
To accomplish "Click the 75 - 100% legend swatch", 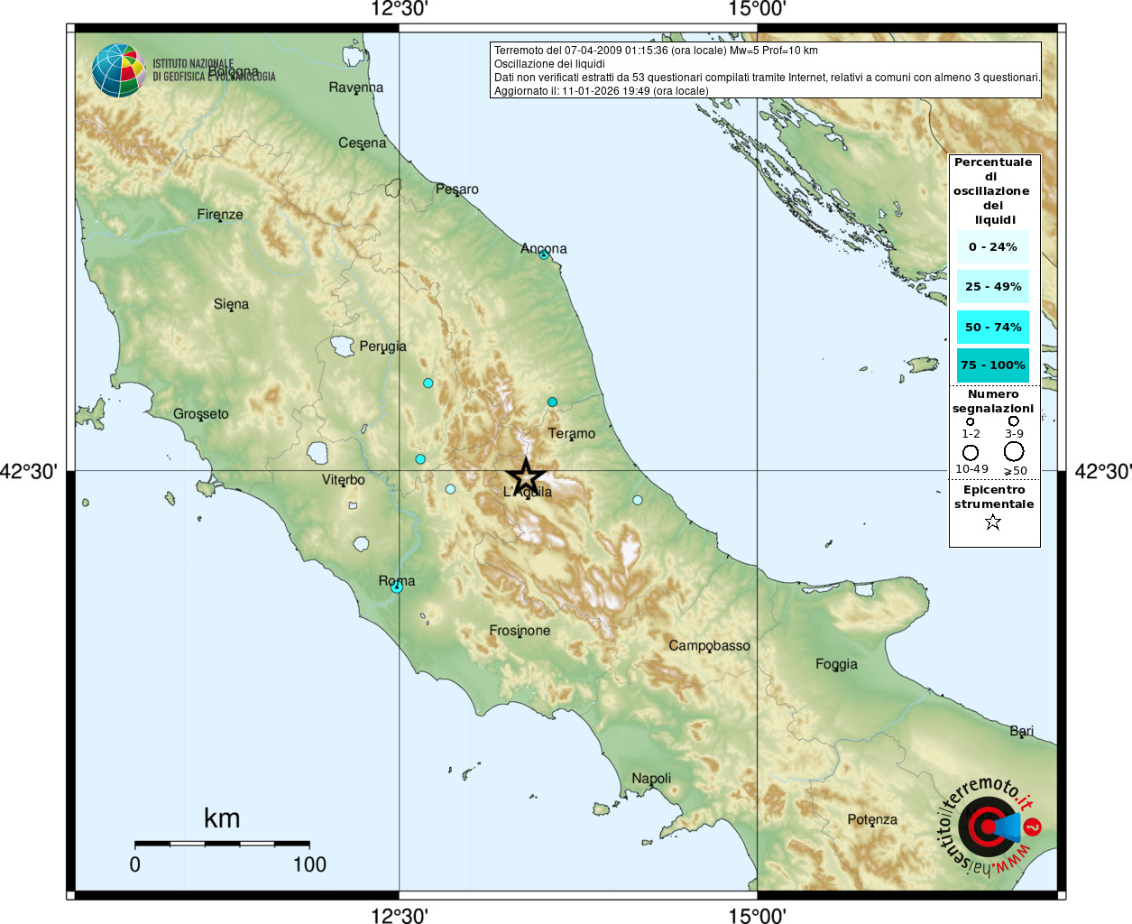I will click(x=993, y=365).
